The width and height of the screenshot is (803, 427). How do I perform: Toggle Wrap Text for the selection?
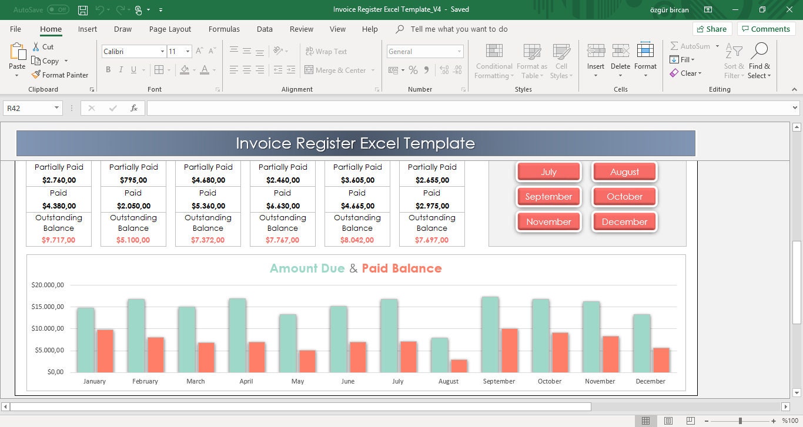[326, 51]
